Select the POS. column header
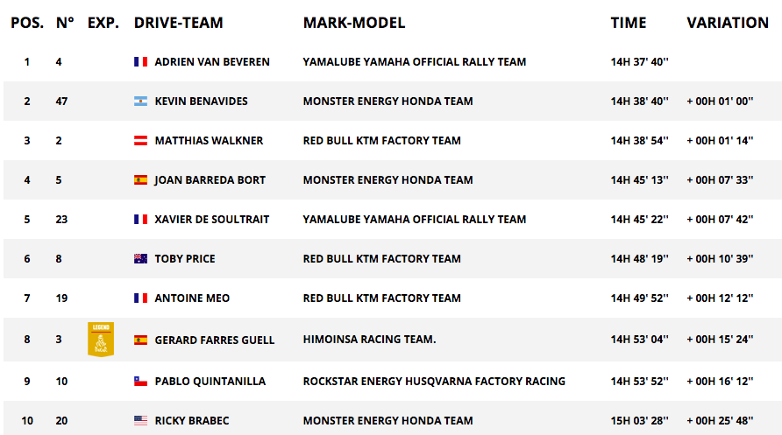This screenshot has width=782, height=435. tap(27, 23)
